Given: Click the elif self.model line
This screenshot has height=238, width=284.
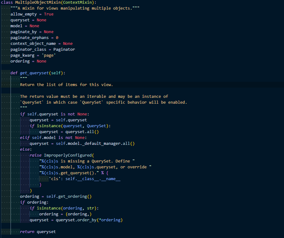Looking at the screenshot, I should 53,138.
